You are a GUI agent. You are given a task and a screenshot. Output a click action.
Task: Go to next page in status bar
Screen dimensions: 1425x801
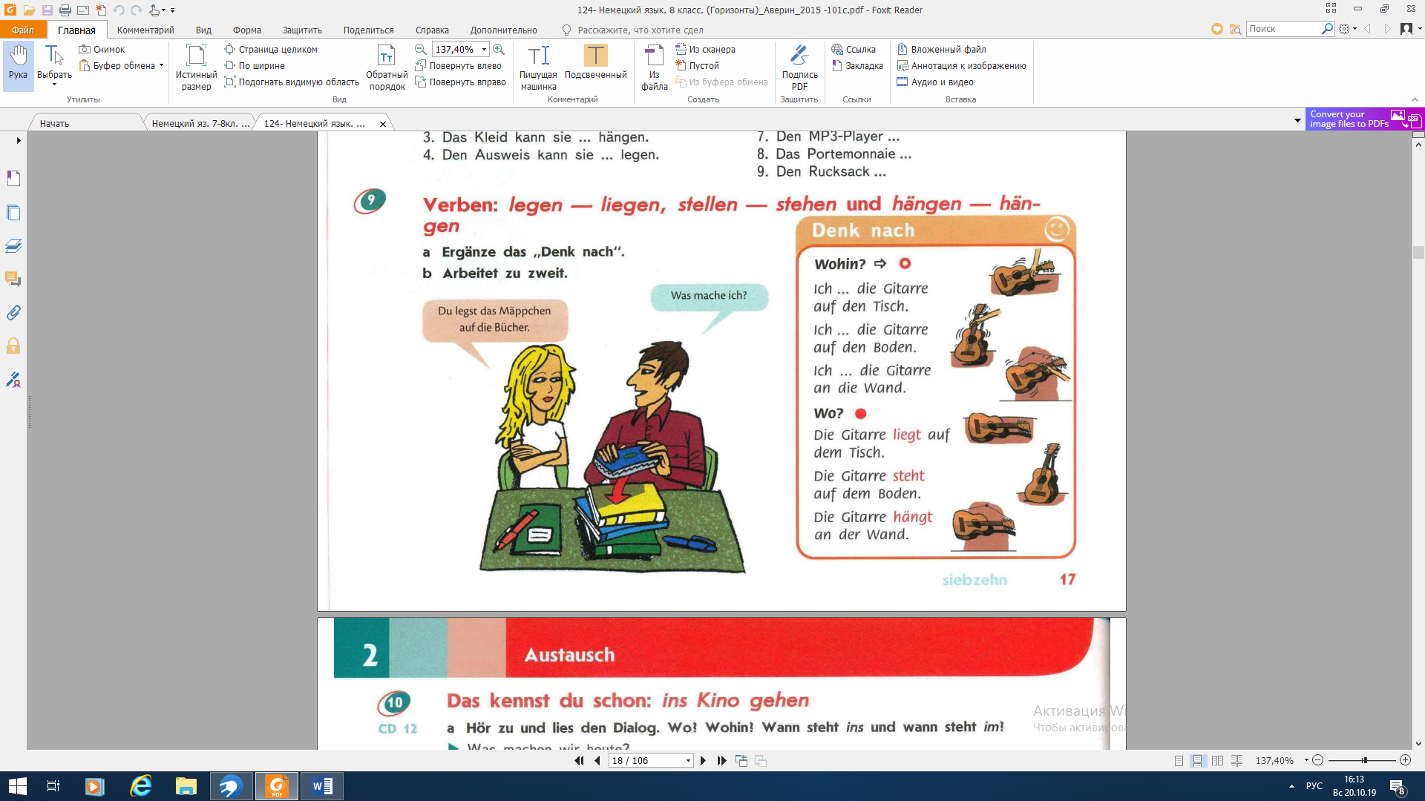(x=703, y=760)
